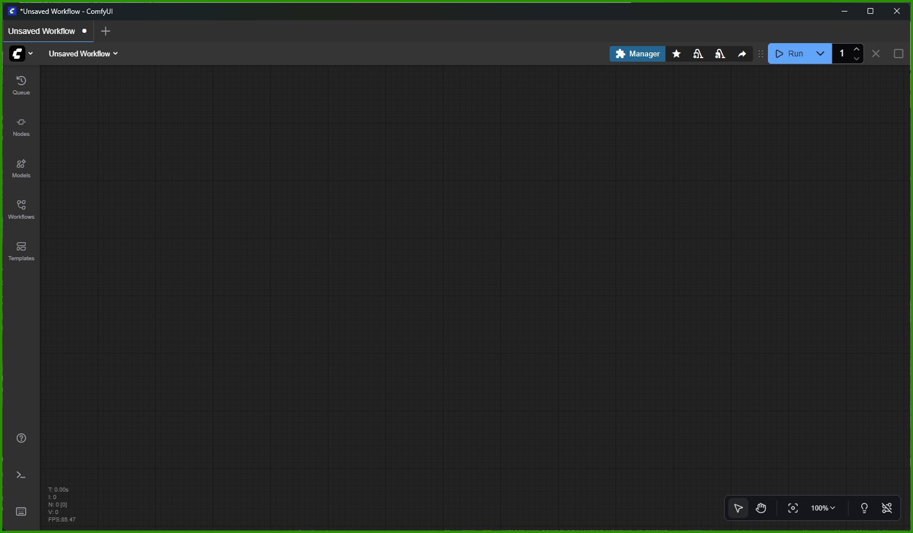The image size is (913, 533).
Task: Open the Workflows sidebar panel
Action: pyautogui.click(x=21, y=210)
